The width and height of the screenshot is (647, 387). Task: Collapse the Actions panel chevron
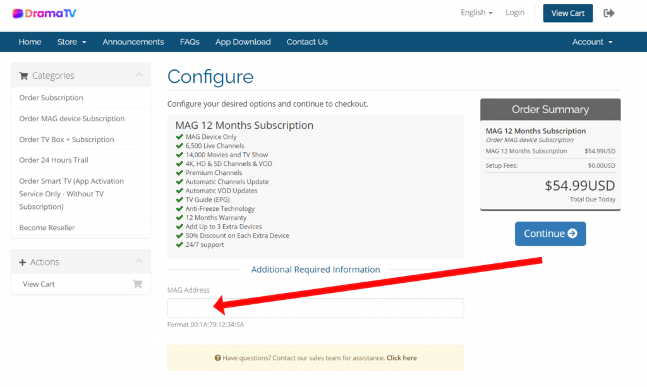pyautogui.click(x=139, y=262)
